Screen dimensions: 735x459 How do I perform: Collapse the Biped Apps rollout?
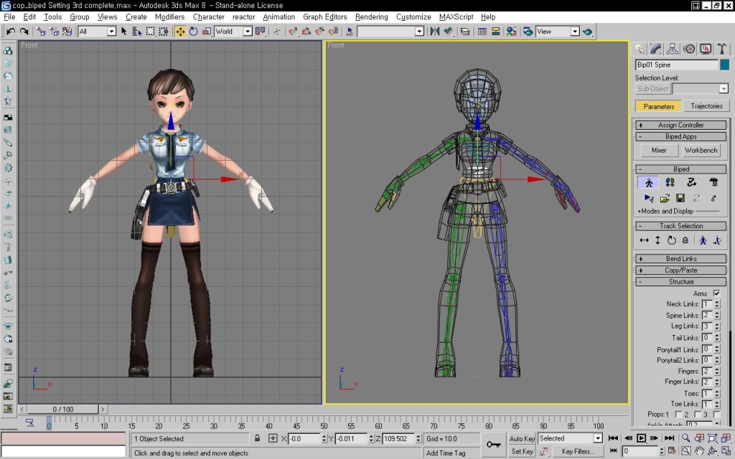[680, 137]
